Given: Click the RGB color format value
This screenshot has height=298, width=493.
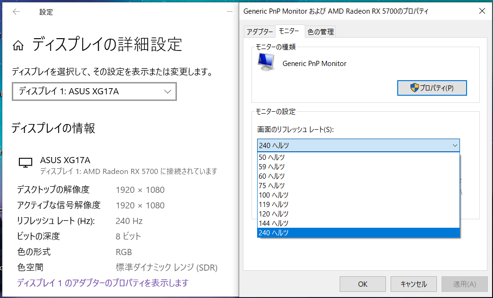Looking at the screenshot, I should coord(124,252).
